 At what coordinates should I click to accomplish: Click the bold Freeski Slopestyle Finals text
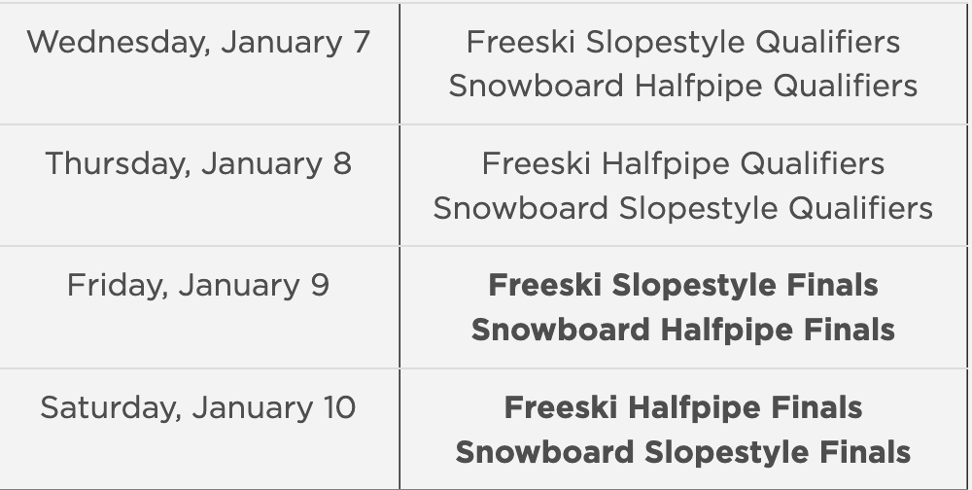click(x=682, y=286)
